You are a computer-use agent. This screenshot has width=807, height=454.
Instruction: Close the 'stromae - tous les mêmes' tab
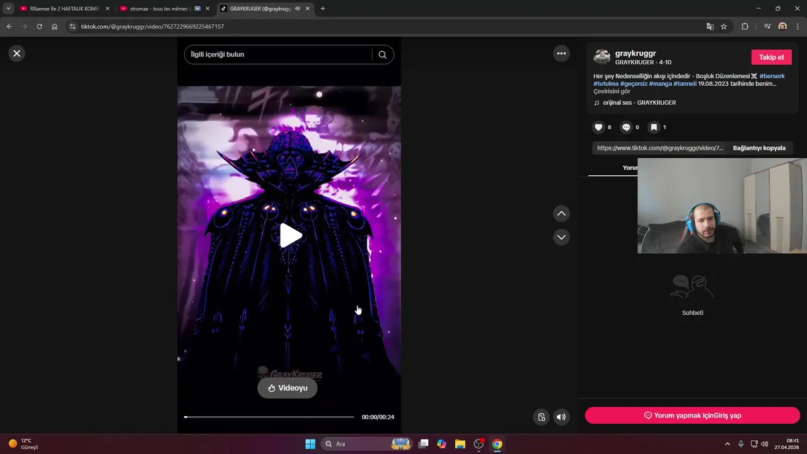[207, 9]
